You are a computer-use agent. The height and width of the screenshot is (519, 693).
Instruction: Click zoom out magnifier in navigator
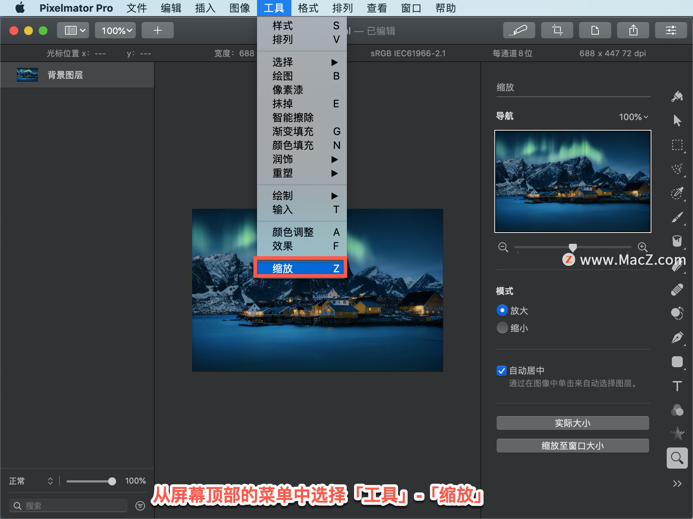click(x=503, y=247)
